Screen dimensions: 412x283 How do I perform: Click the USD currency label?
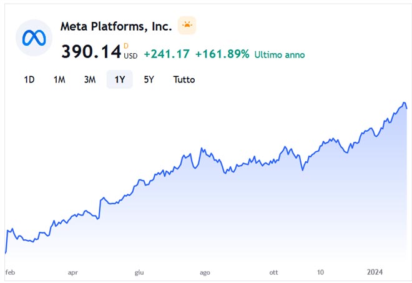(x=130, y=56)
